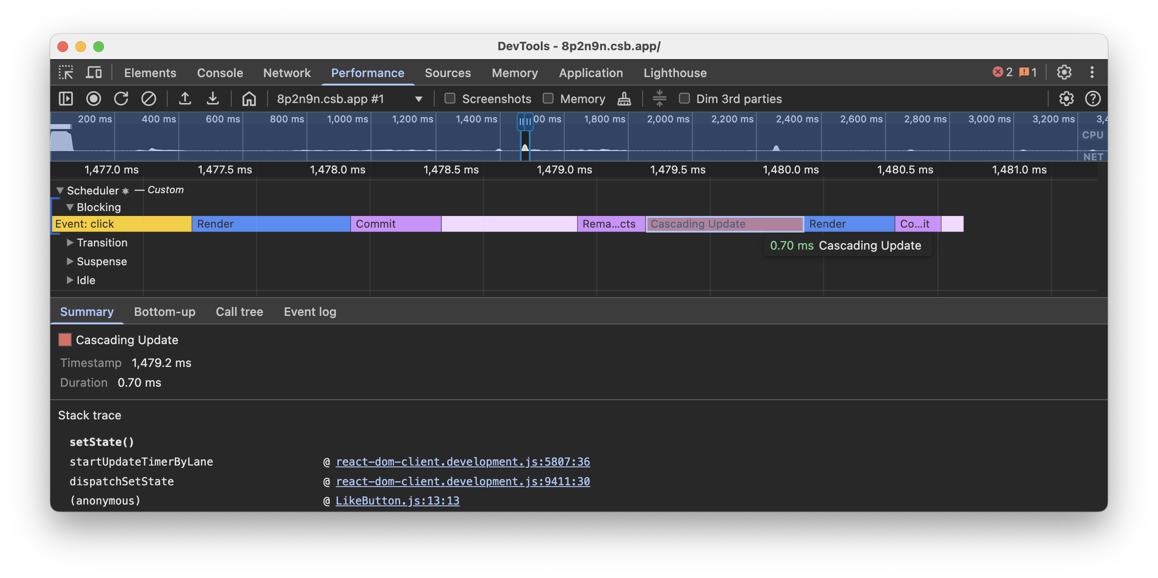Toggle the device toolbar

coord(93,73)
